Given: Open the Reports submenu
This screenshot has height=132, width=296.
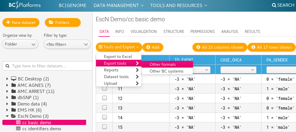Looking at the screenshot, I should (x=119, y=70).
